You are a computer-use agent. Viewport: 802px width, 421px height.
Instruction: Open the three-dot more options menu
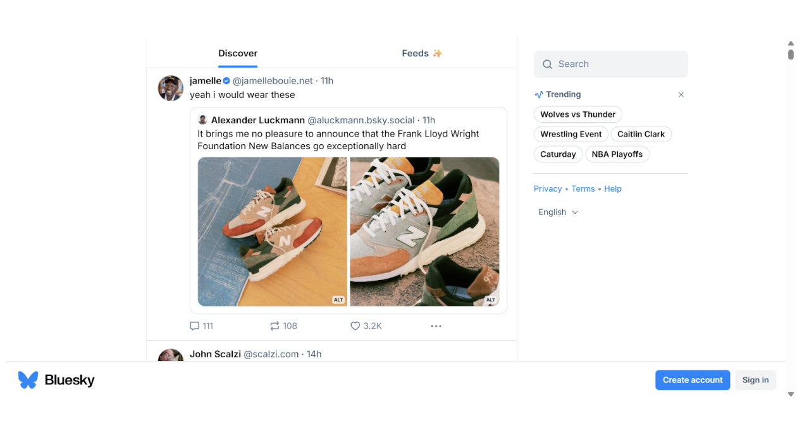[x=436, y=326]
